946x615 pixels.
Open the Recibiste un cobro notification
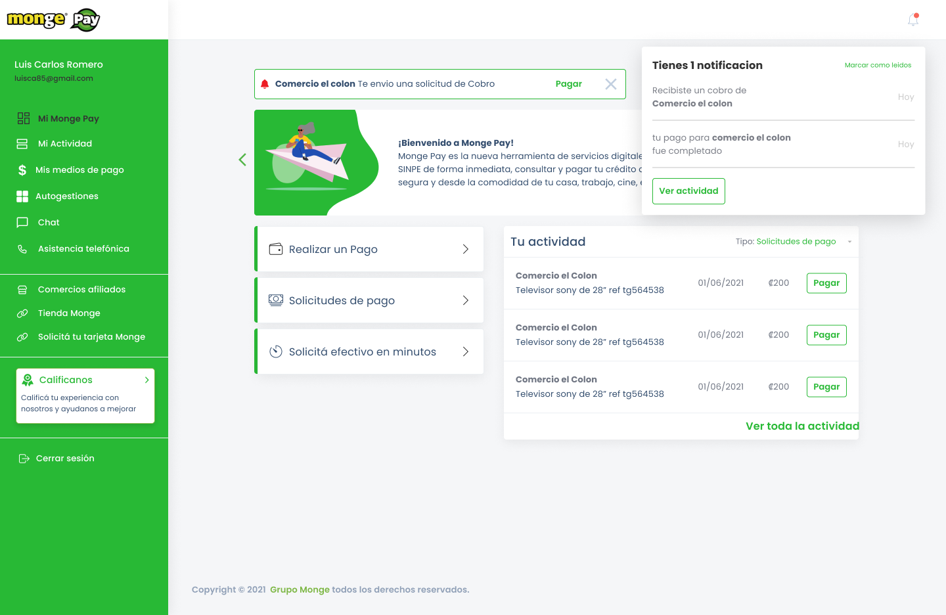[x=783, y=97]
